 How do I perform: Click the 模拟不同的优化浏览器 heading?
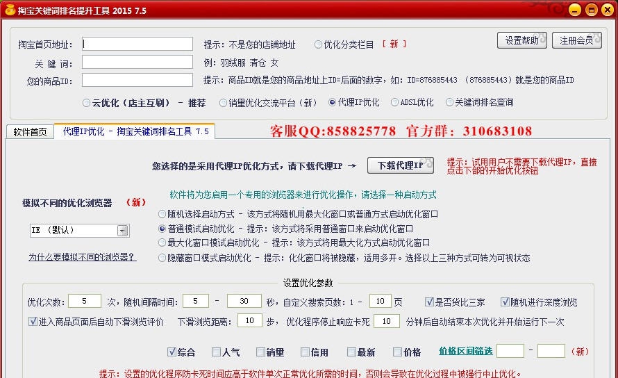(67, 203)
